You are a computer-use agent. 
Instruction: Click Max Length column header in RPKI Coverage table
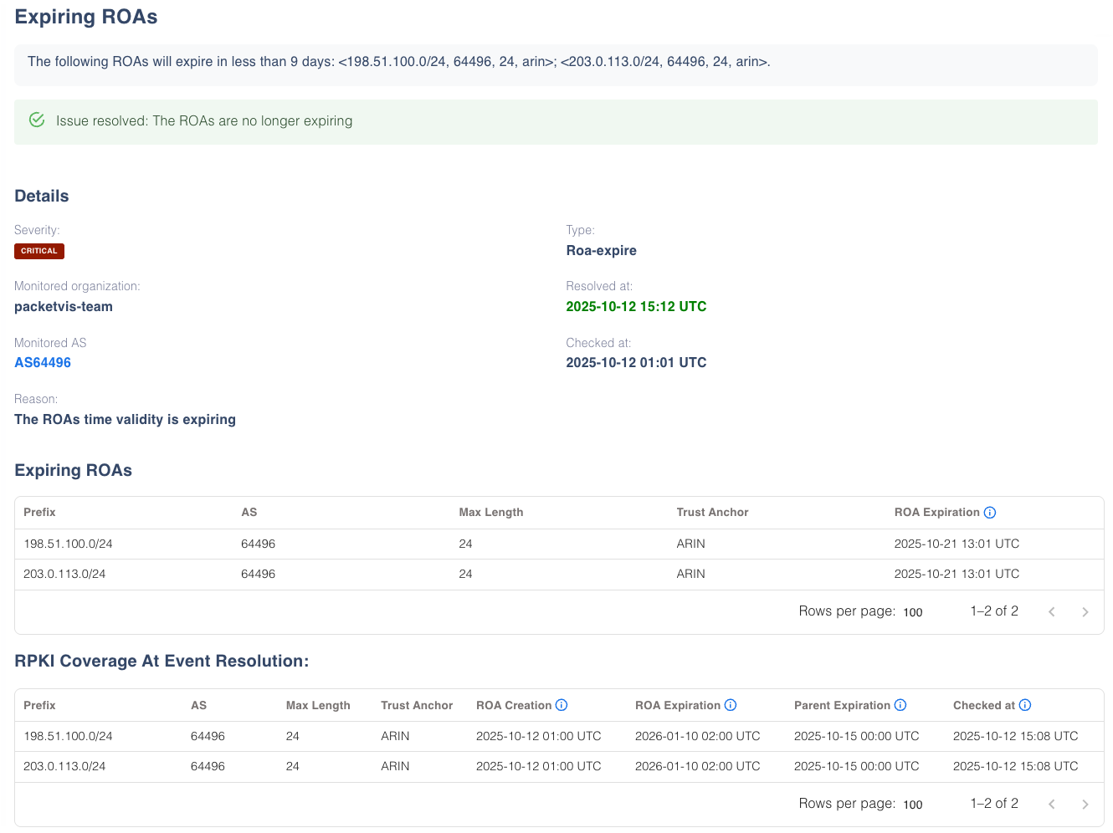tap(318, 705)
